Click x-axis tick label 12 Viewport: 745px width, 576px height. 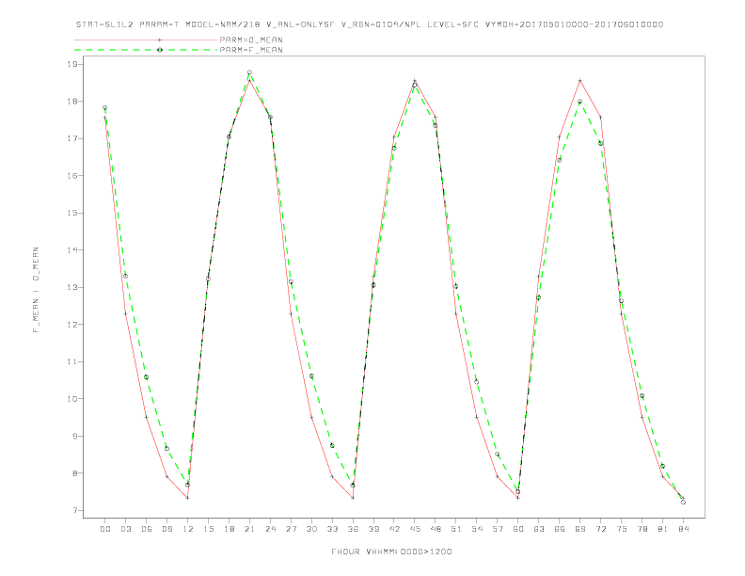188,529
